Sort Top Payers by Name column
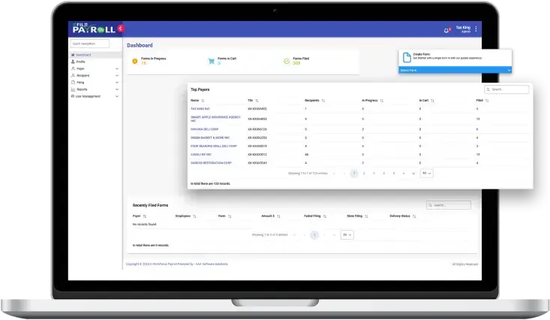 pos(205,100)
